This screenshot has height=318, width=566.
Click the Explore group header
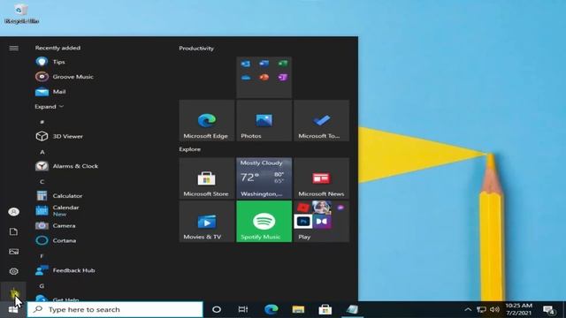(190, 149)
